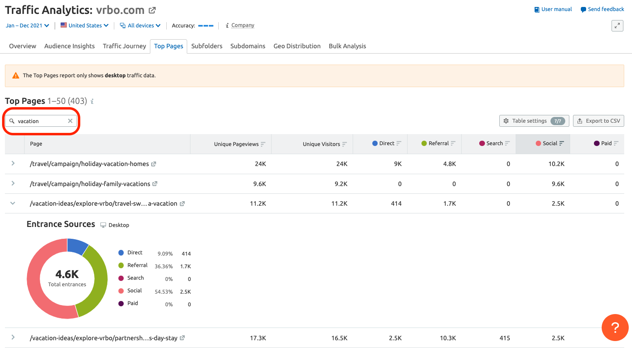This screenshot has width=632, height=348.
Task: Expand report to fullscreen
Action: pyautogui.click(x=617, y=26)
